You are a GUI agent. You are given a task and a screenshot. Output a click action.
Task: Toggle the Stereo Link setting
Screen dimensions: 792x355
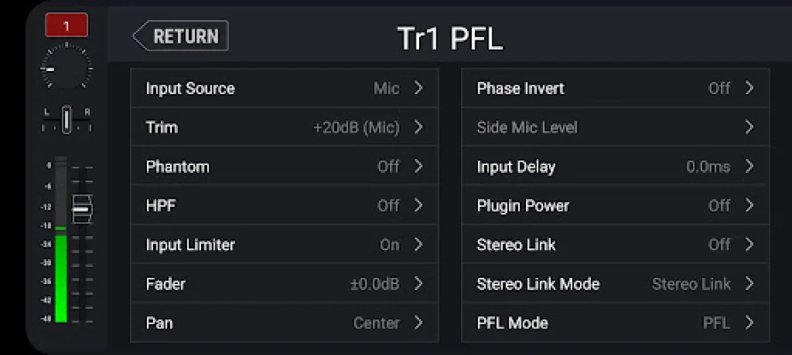coord(615,245)
